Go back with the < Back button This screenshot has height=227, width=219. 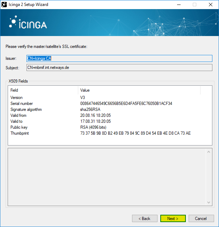(145, 218)
